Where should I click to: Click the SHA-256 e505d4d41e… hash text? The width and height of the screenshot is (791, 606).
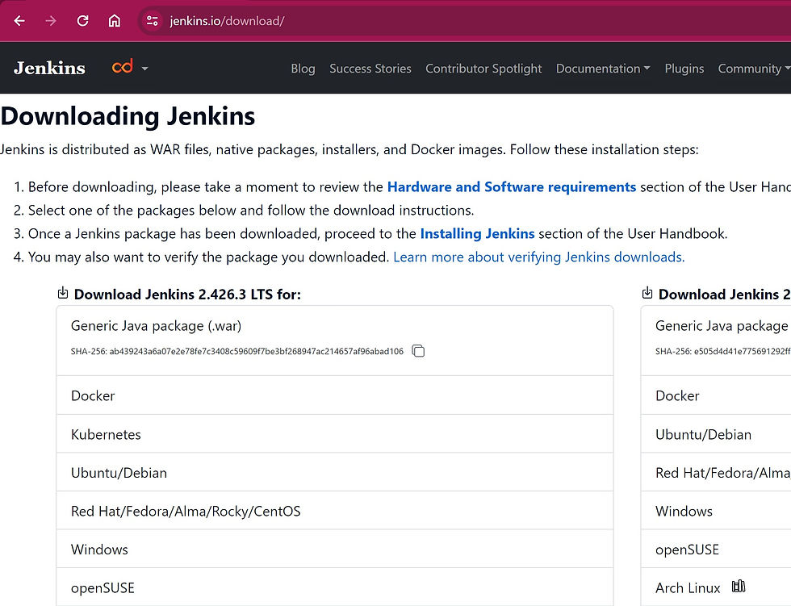click(x=742, y=351)
